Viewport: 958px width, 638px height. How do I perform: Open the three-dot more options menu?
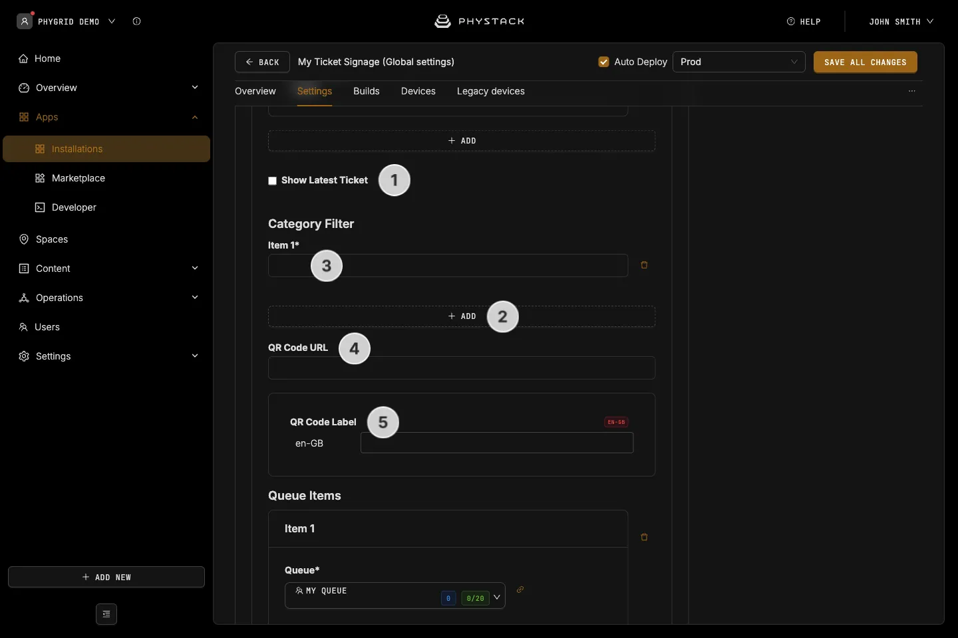912,91
